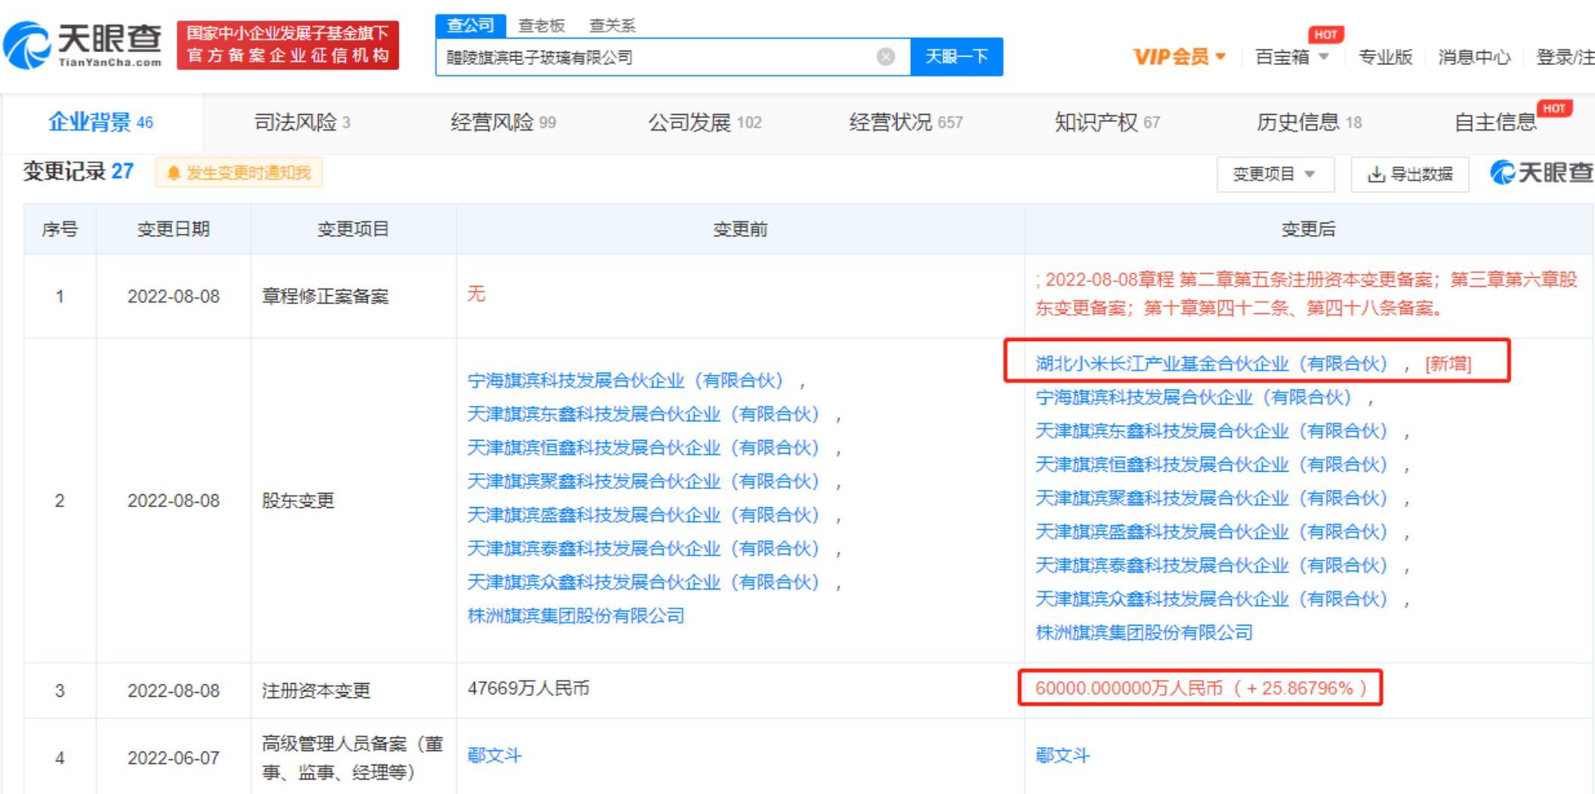
Task: Select the 经营状况 tab
Action: click(905, 122)
